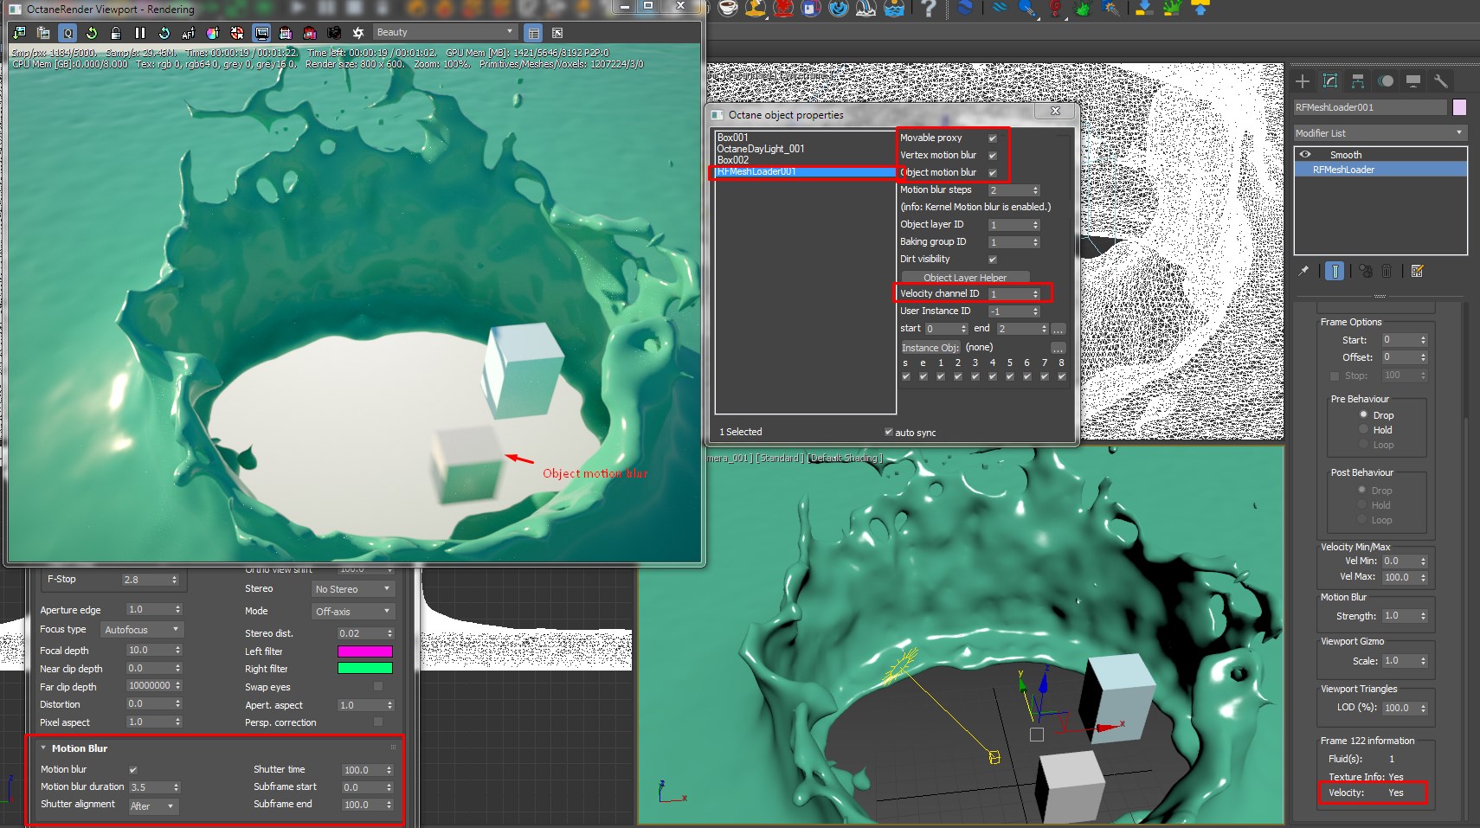The image size is (1480, 828).
Task: Select OctaneDayLight_001 in object list
Action: [761, 149]
